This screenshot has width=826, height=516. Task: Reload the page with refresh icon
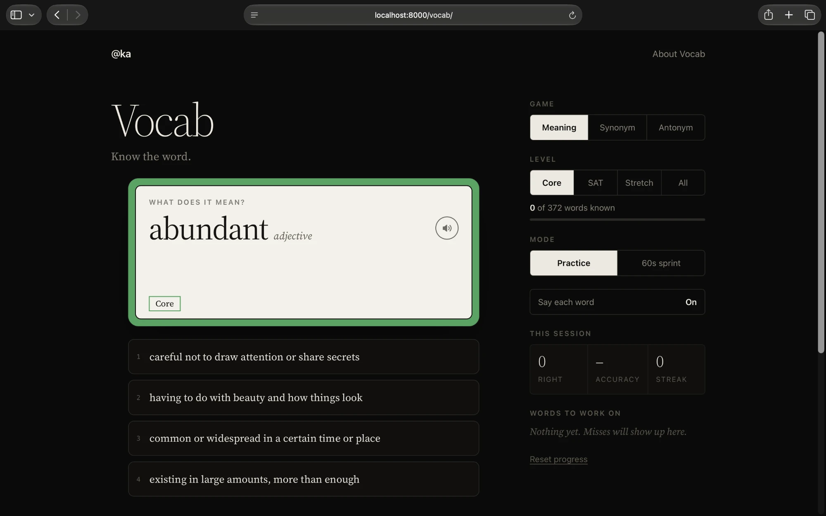(572, 15)
